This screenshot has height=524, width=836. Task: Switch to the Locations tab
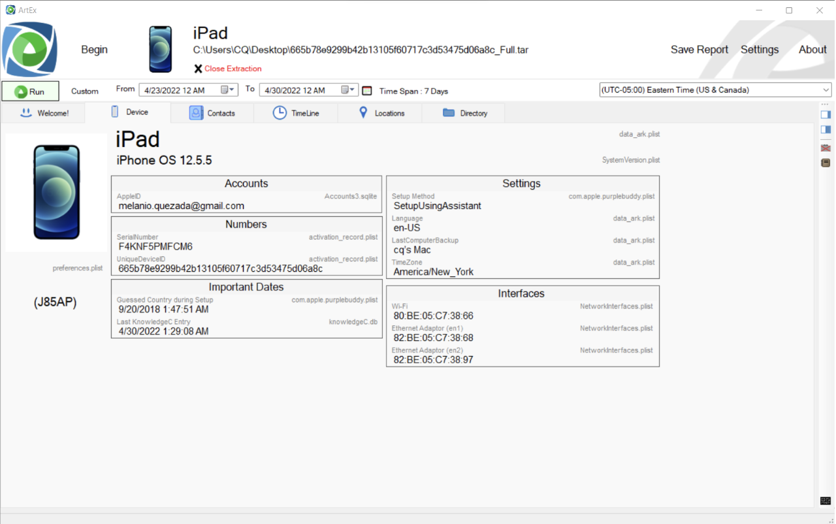pyautogui.click(x=380, y=113)
